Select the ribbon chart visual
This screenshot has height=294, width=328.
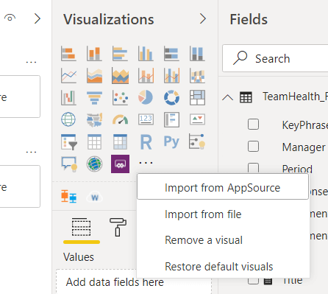coord(197,76)
